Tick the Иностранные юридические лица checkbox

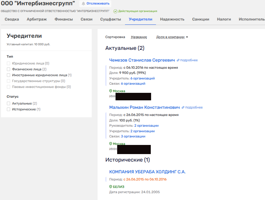(8, 75)
